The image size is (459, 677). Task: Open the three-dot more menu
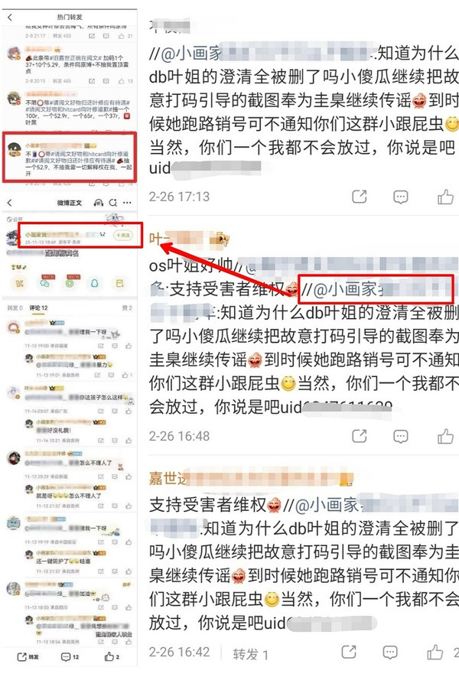click(x=128, y=203)
